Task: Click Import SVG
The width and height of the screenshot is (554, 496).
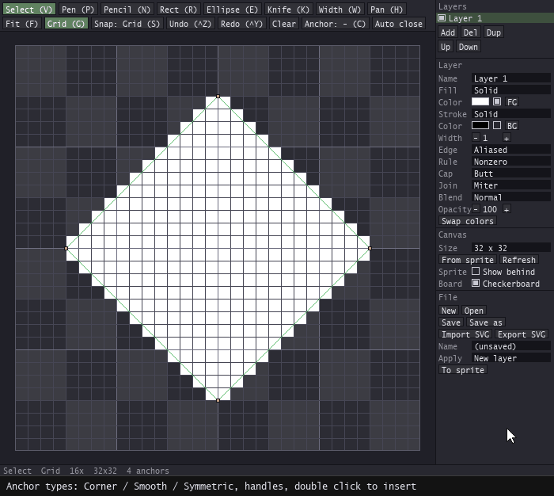Action: [x=465, y=334]
